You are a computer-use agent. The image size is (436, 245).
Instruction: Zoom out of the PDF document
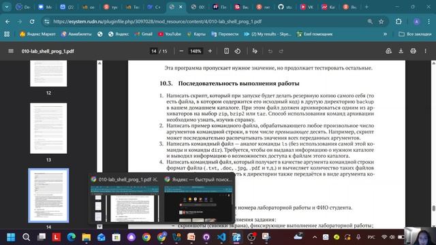(181, 51)
